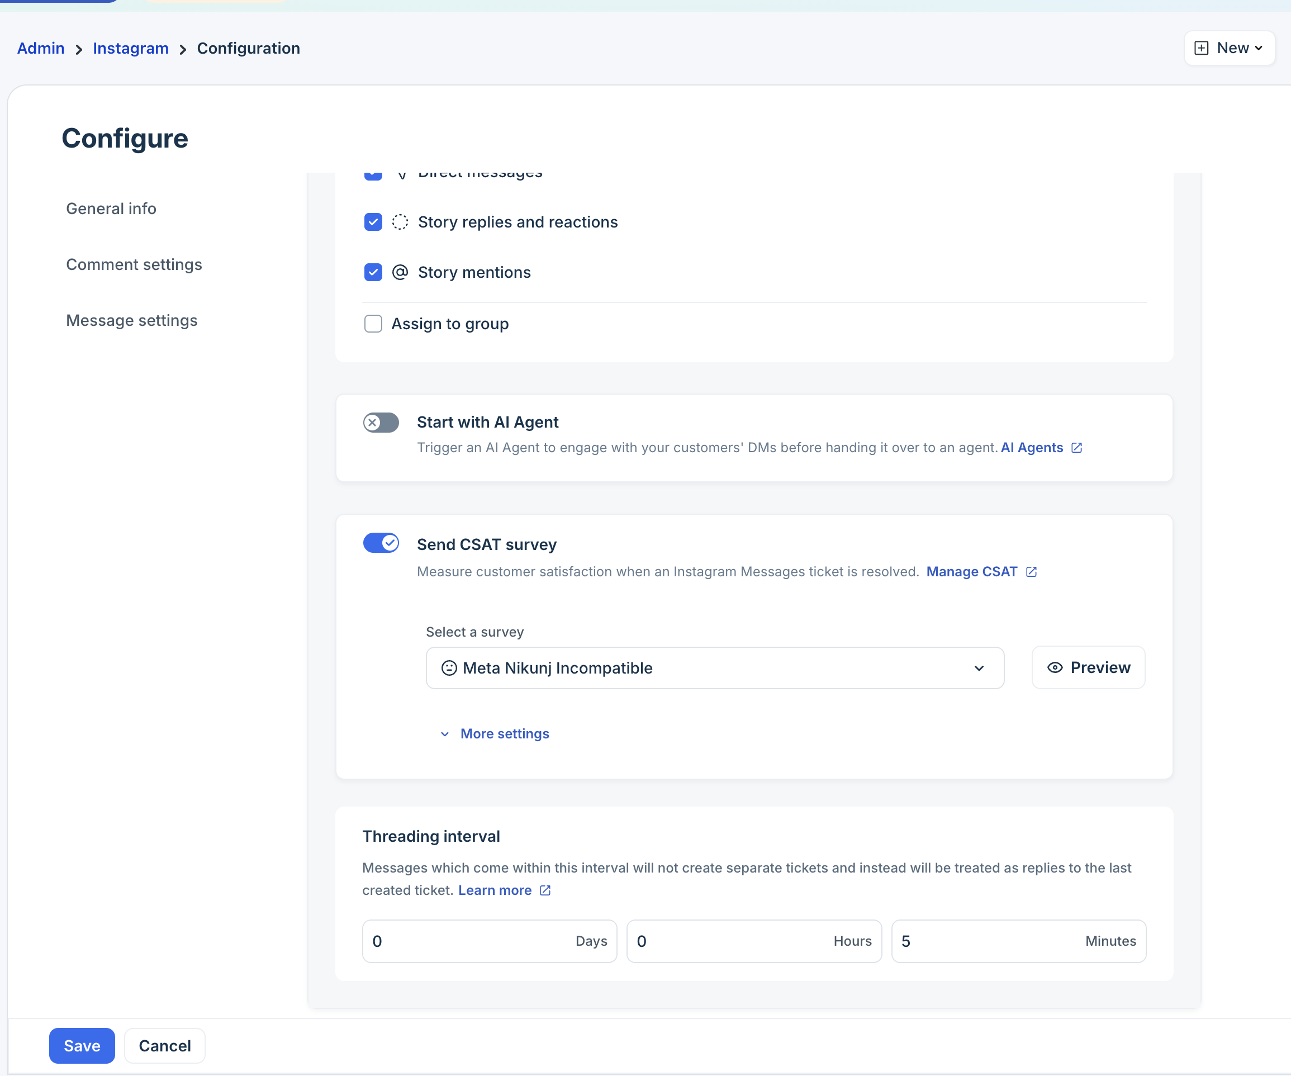Click the AI Agents external link icon
This screenshot has width=1291, height=1076.
tap(1076, 448)
